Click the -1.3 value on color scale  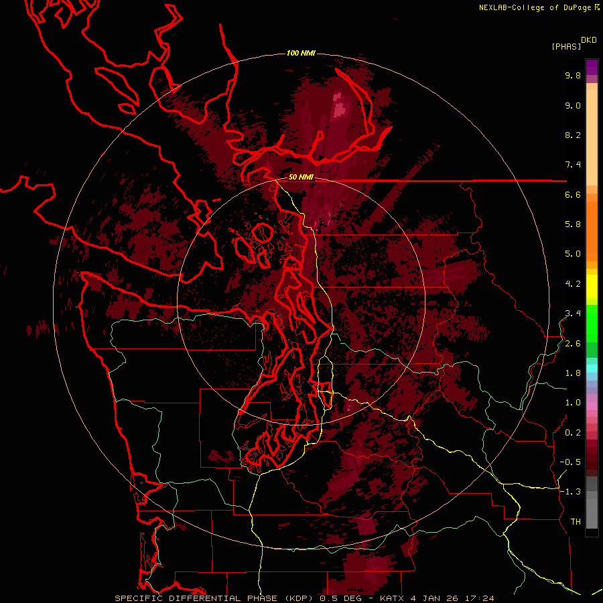[x=570, y=492]
